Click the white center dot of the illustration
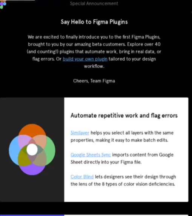This screenshot has height=216, width=192. click(32, 149)
